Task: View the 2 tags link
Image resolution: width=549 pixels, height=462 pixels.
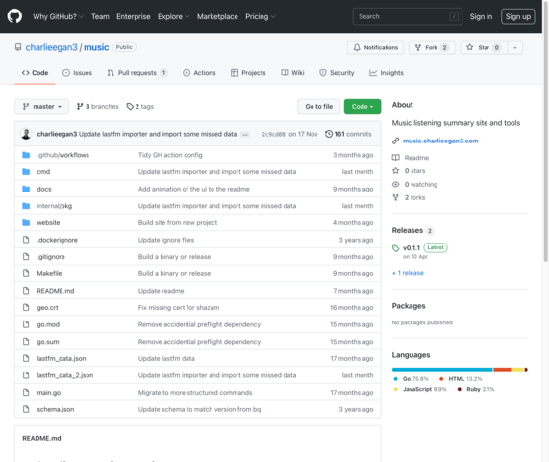Action: [140, 106]
